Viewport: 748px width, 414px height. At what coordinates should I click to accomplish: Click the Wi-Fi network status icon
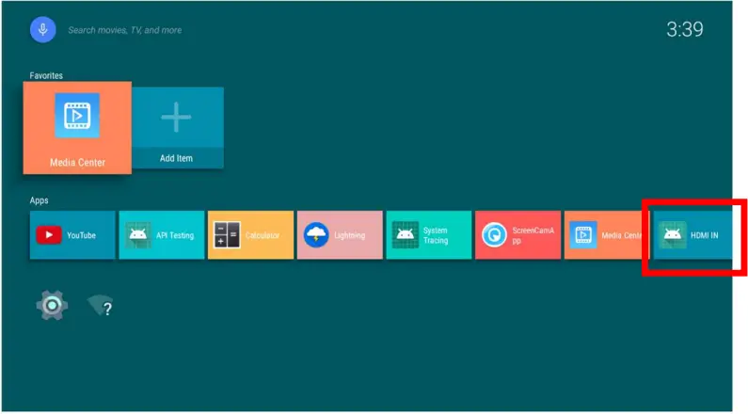(x=101, y=306)
